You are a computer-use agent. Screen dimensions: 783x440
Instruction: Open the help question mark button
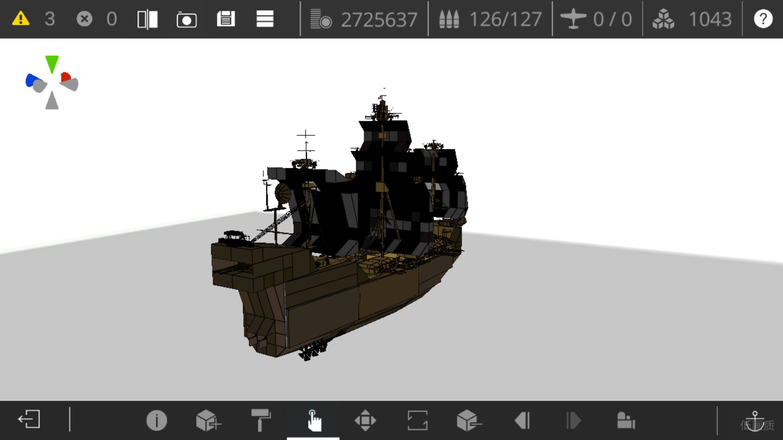(763, 19)
